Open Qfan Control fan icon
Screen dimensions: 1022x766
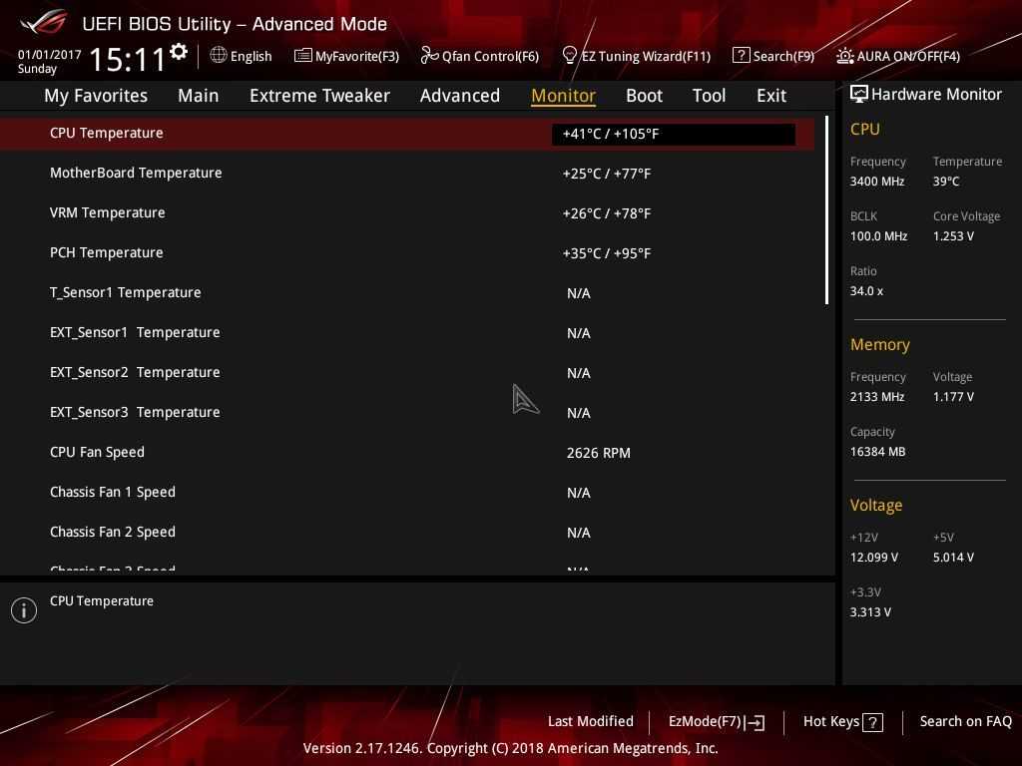[430, 56]
